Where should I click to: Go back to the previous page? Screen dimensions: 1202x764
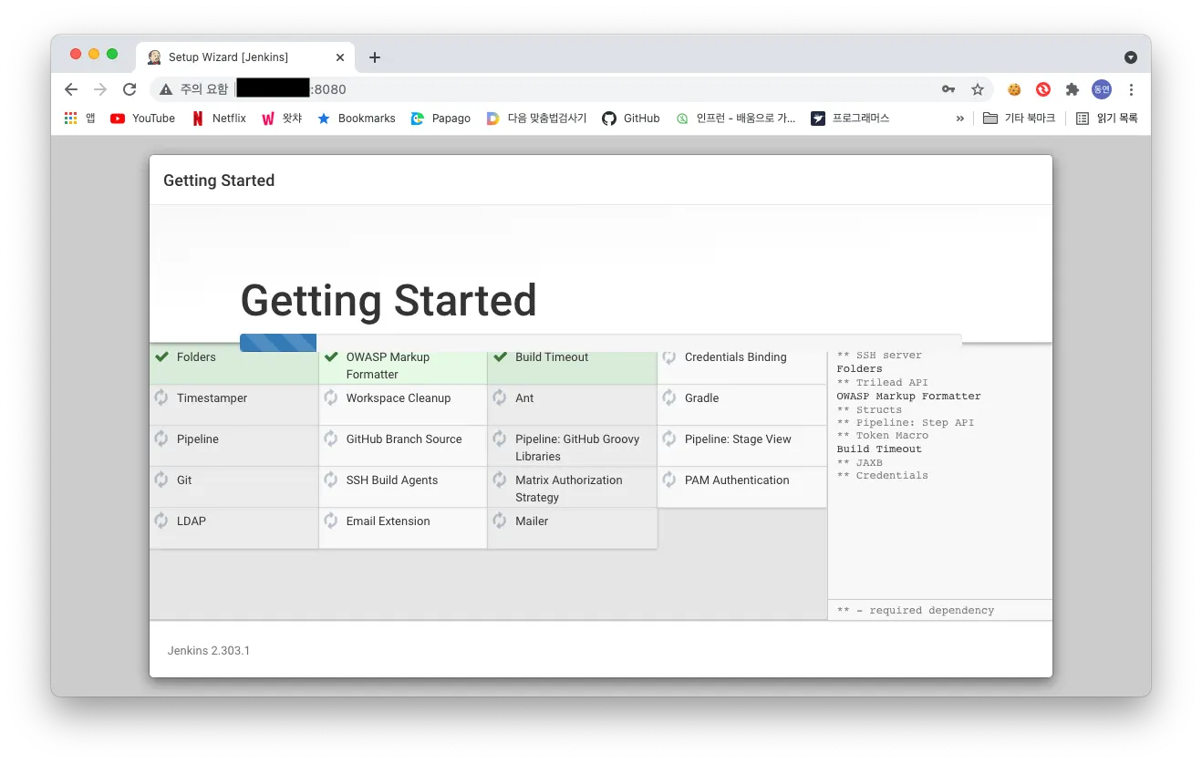(x=71, y=89)
